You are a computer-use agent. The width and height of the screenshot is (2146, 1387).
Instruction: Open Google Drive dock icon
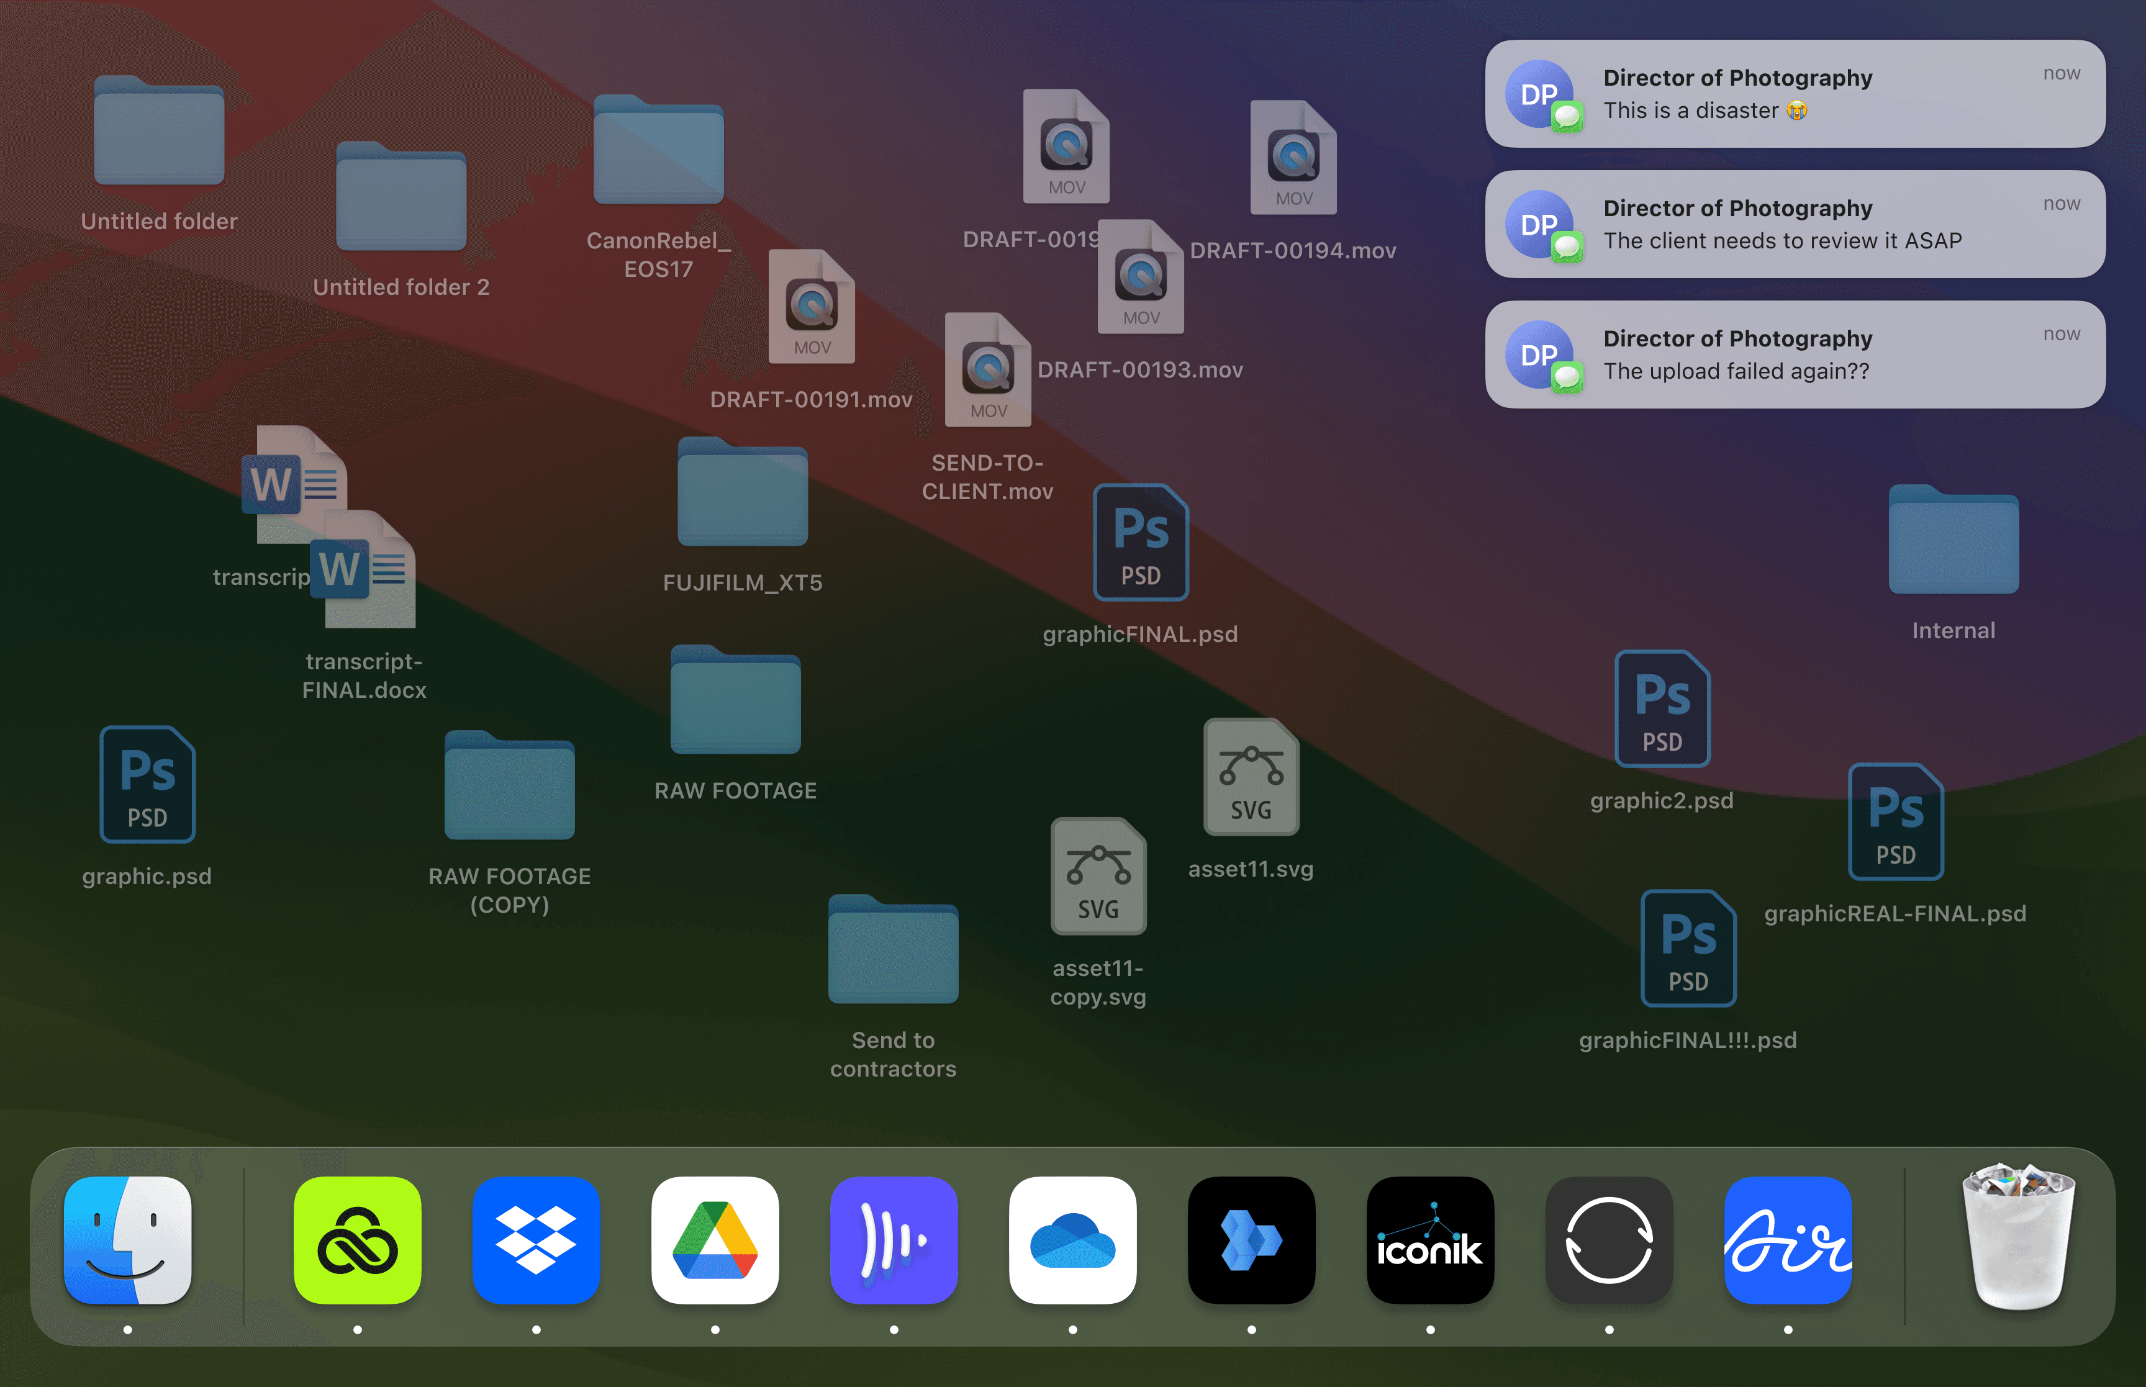pyautogui.click(x=714, y=1239)
